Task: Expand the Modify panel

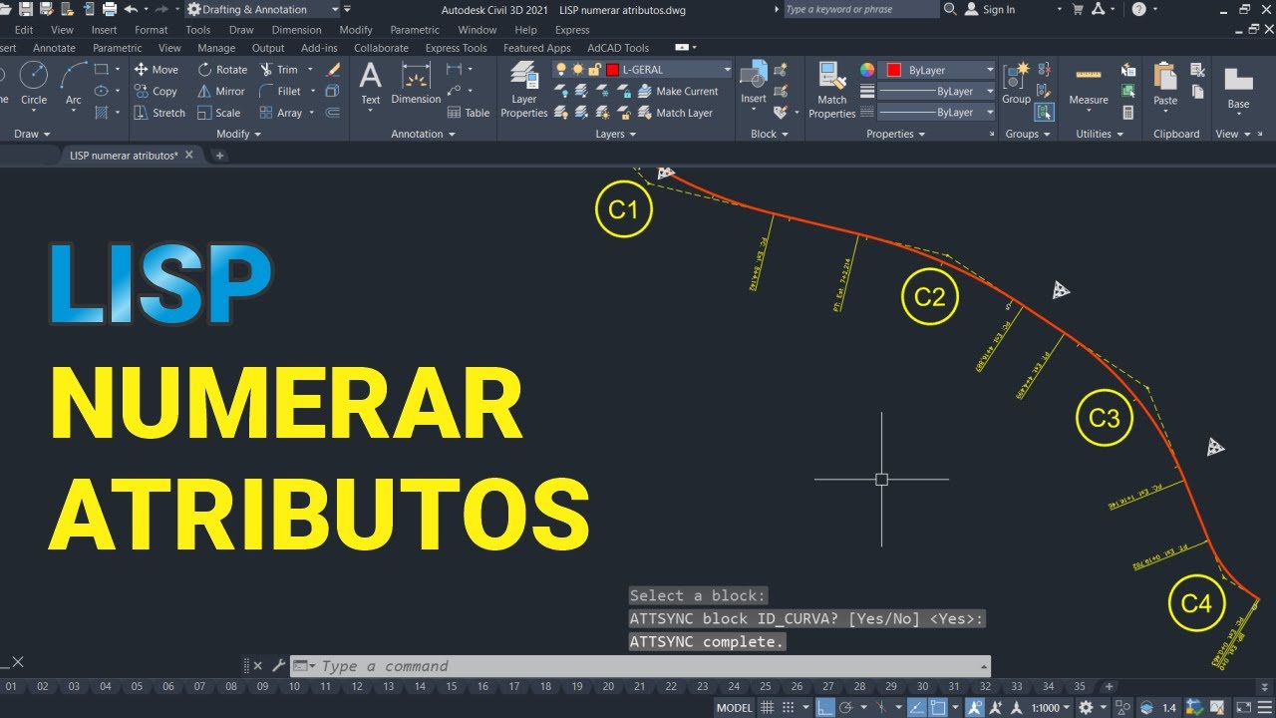Action: coord(238,134)
